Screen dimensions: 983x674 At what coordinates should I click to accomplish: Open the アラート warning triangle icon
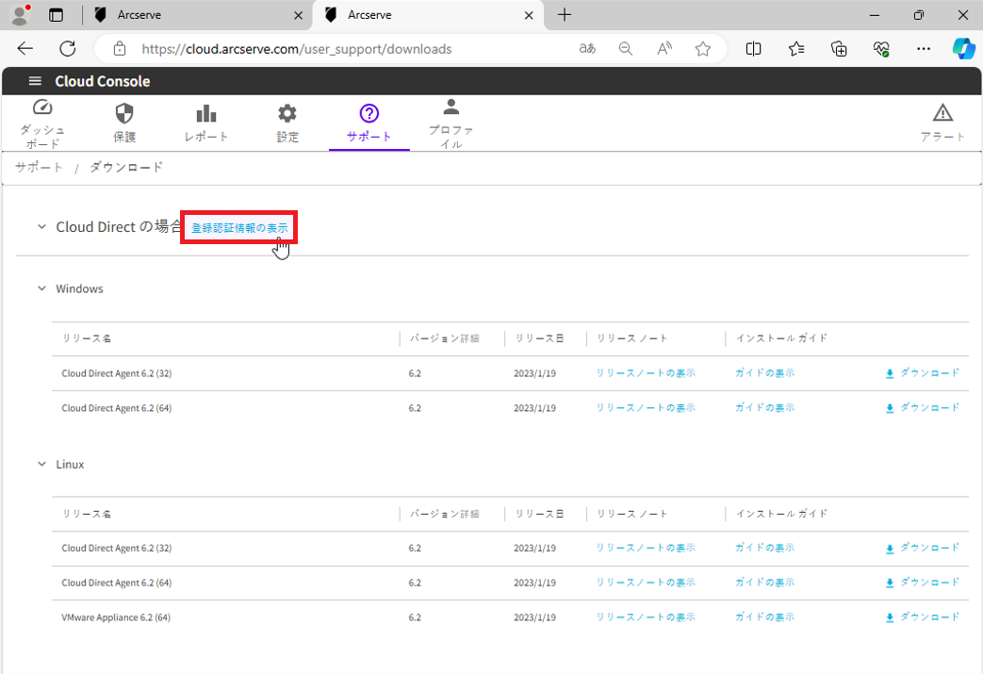(942, 114)
